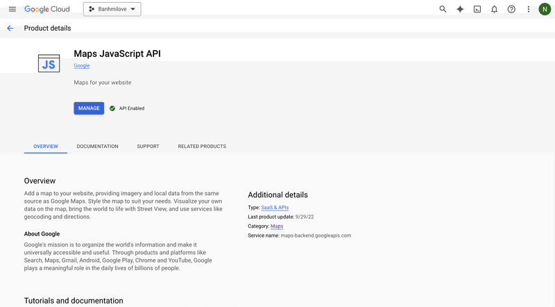Open the help question mark icon
The width and height of the screenshot is (555, 307).
point(511,9)
